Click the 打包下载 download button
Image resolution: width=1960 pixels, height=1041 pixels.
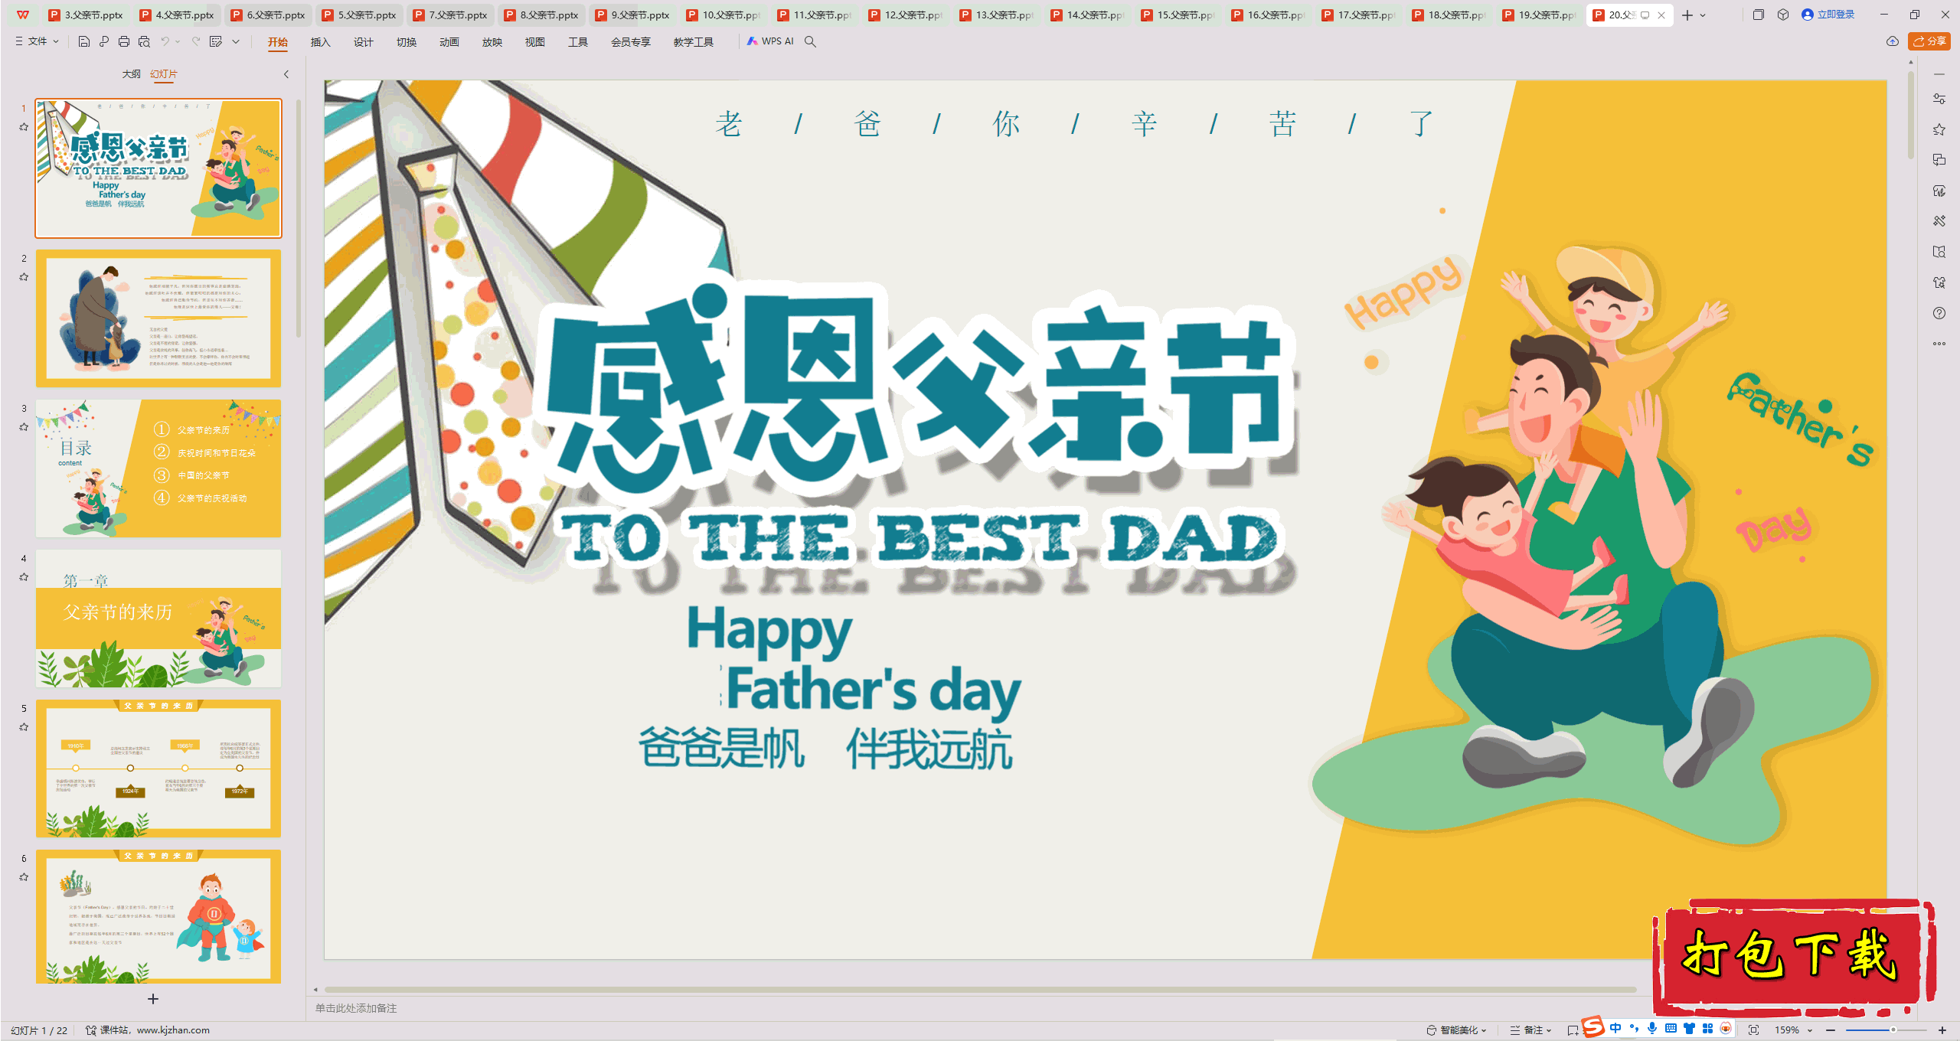(1793, 957)
